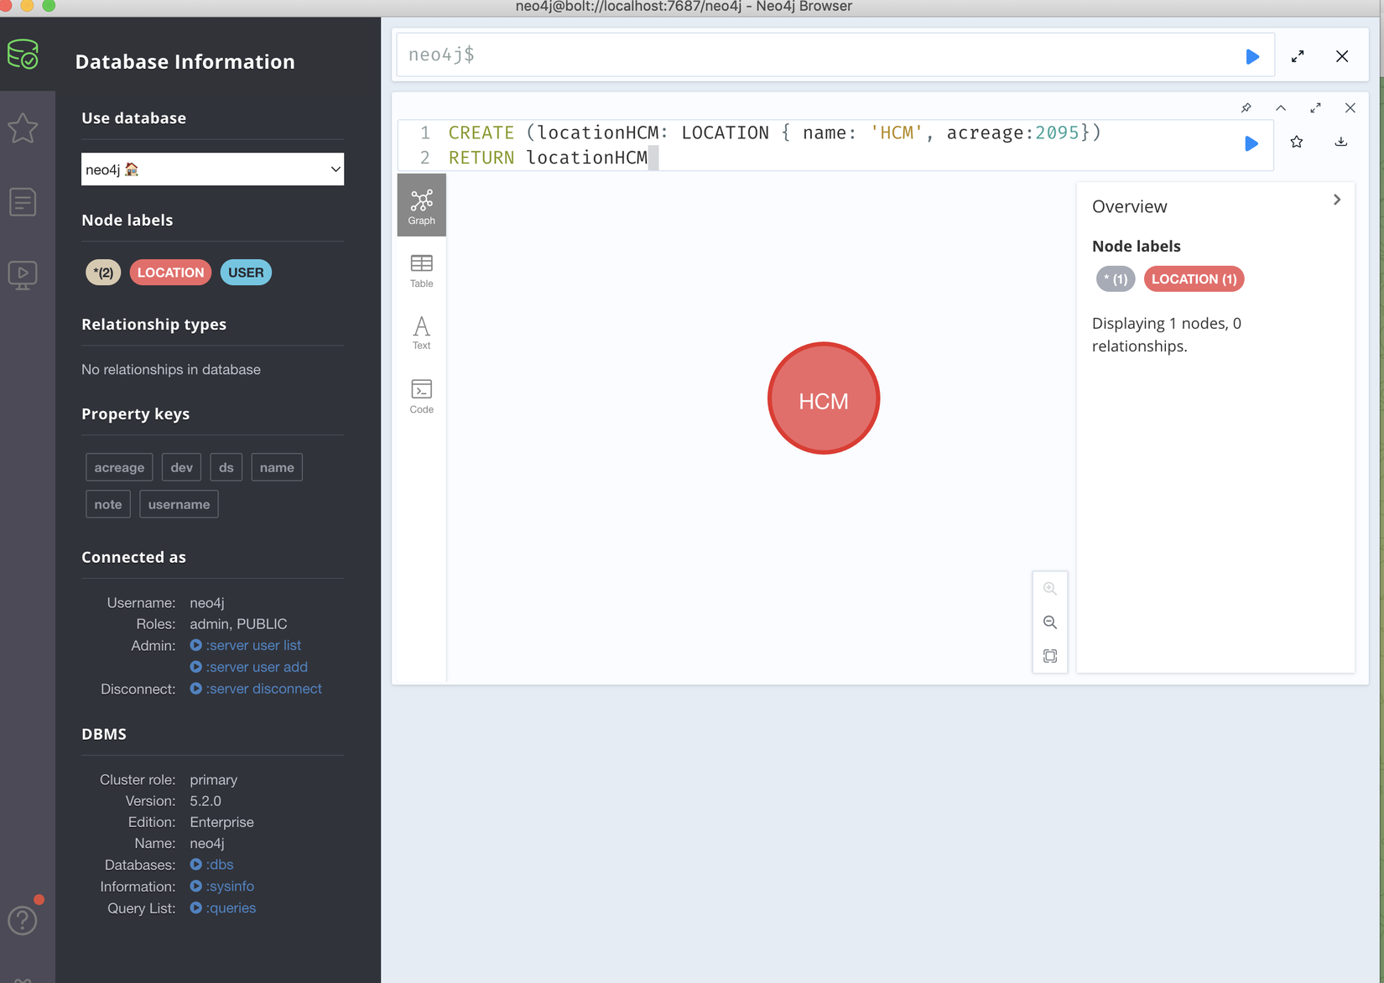1384x983 pixels.
Task: Click the "primary" cluster role value
Action: click(214, 780)
